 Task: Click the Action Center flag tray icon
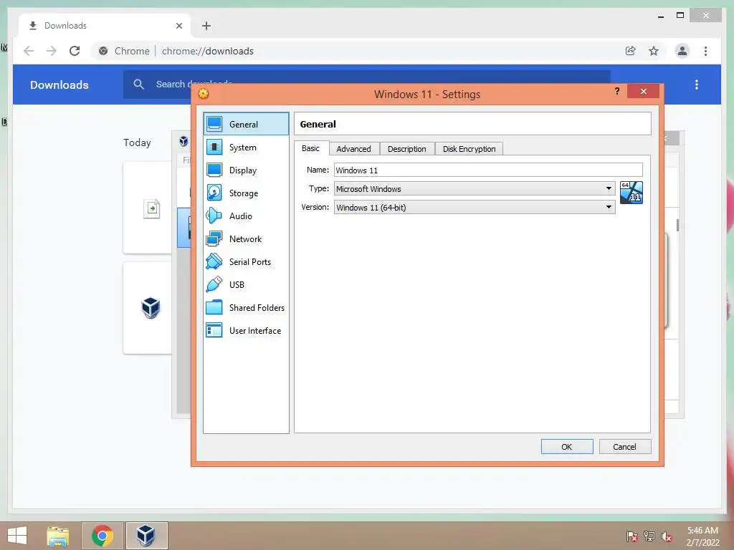[x=632, y=536]
